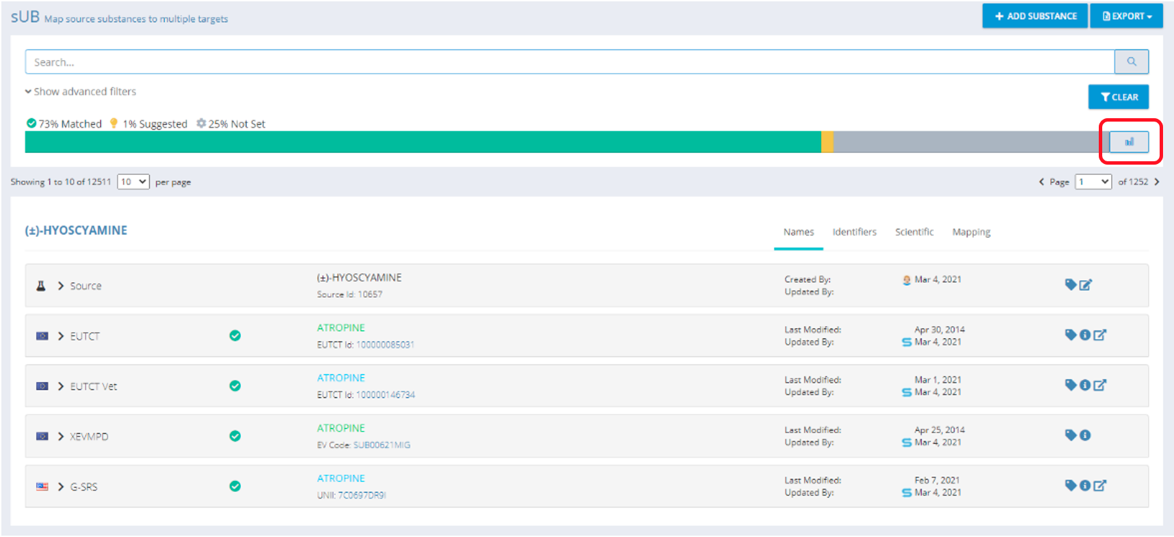The image size is (1174, 537).
Task: Click the chart statistics icon button
Action: click(x=1129, y=142)
